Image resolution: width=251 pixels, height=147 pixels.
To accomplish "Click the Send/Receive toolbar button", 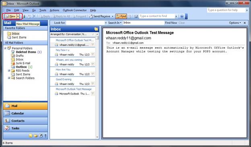I will point(100,17).
